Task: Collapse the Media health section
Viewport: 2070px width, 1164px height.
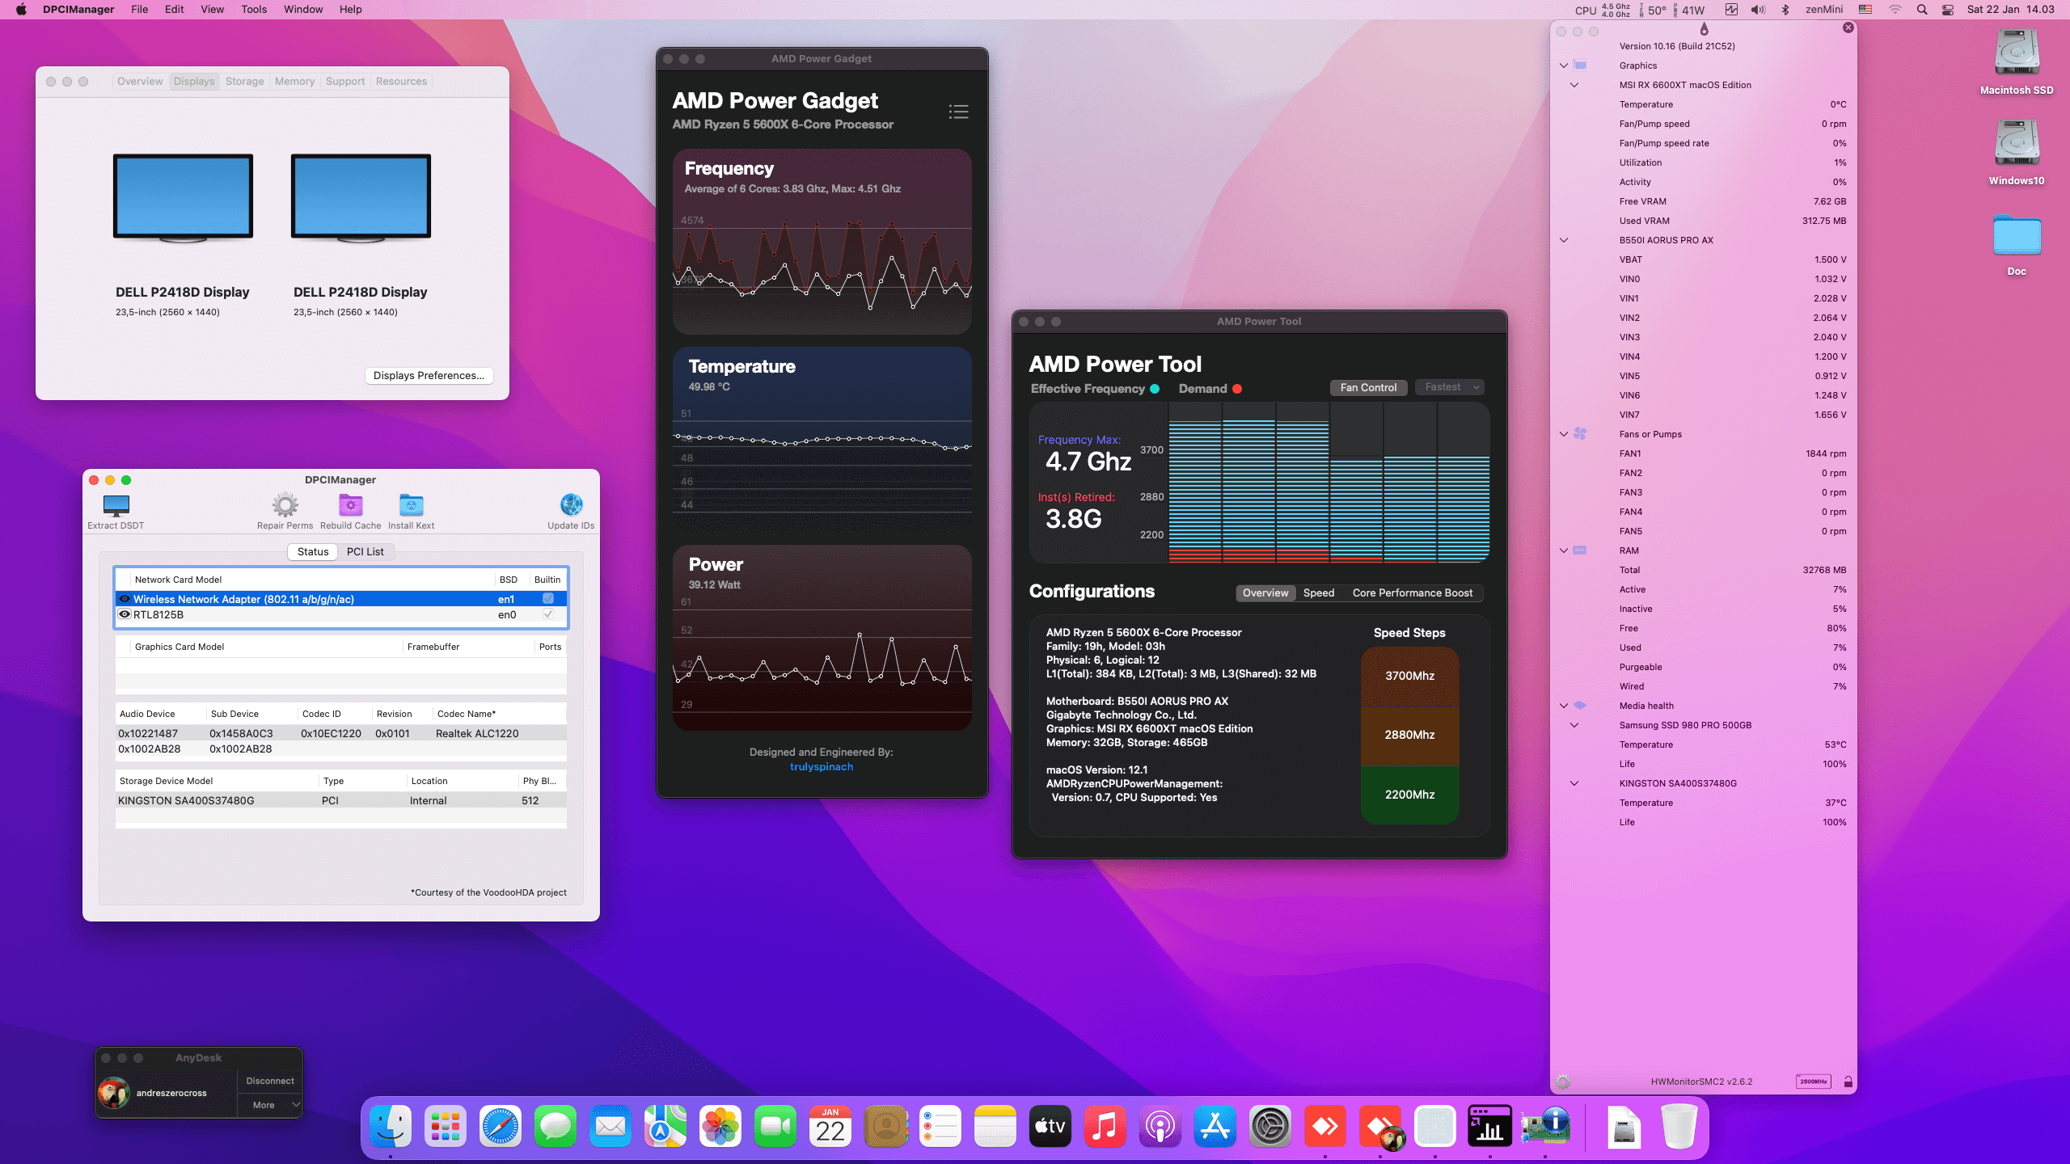Action: (1563, 706)
